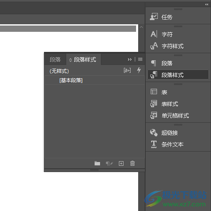Click the scroll up arrow of document
This screenshot has height=211, width=211.
[141, 27]
